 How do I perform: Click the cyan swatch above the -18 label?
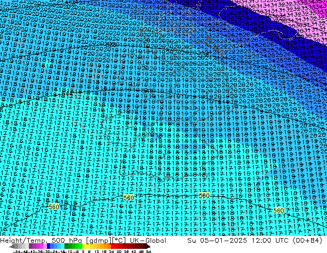(62, 246)
